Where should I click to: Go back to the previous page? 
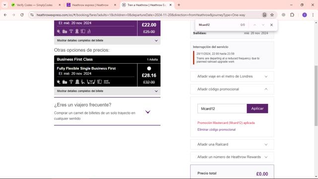click(x=5, y=15)
